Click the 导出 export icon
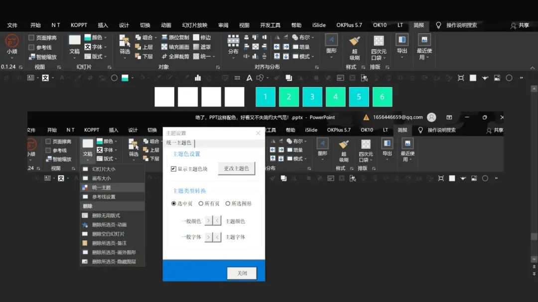This screenshot has width=538, height=302. [x=402, y=40]
